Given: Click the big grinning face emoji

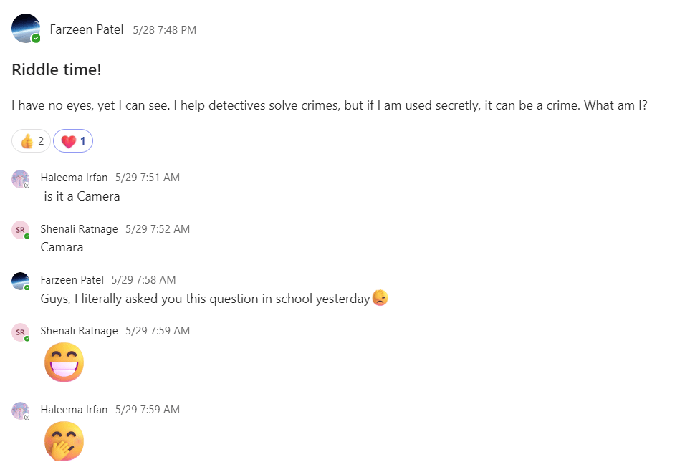Looking at the screenshot, I should [x=64, y=362].
